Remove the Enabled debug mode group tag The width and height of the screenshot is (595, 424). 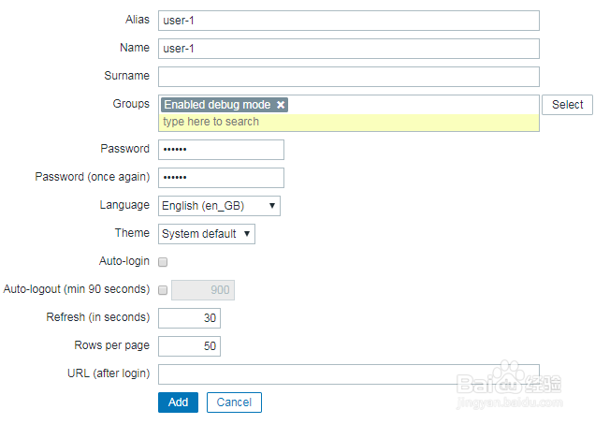point(281,105)
